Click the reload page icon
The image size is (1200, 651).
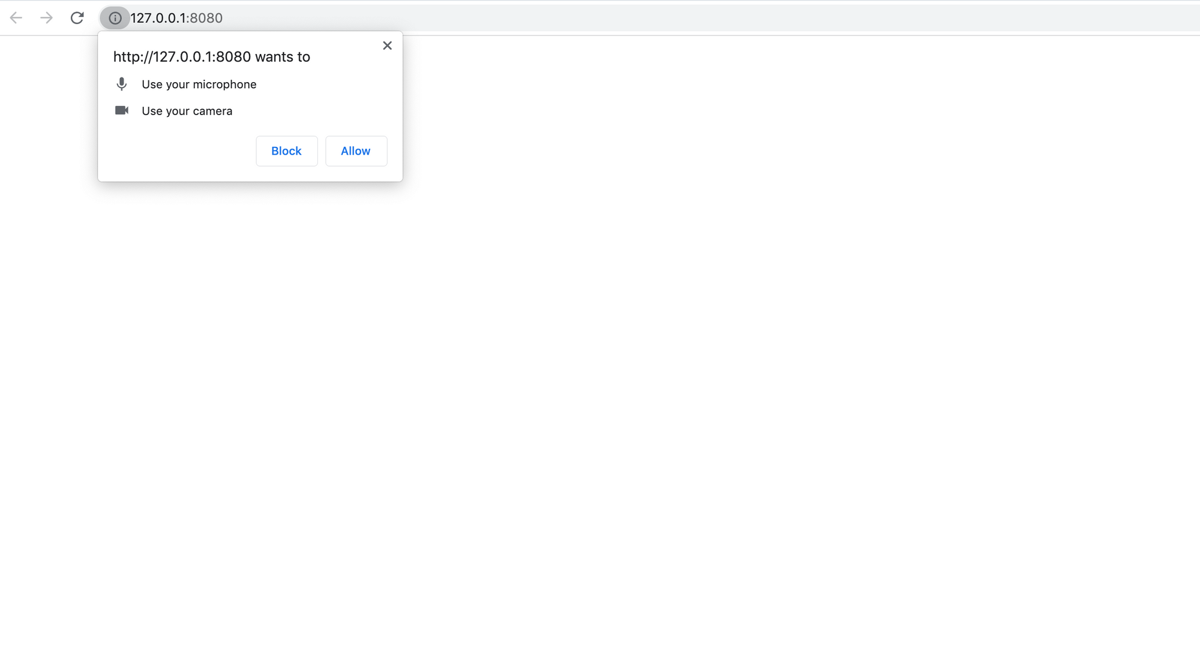click(x=77, y=18)
